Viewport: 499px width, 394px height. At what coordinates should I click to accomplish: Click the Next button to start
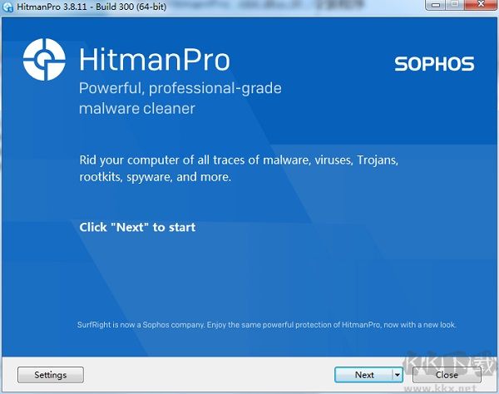pyautogui.click(x=364, y=375)
